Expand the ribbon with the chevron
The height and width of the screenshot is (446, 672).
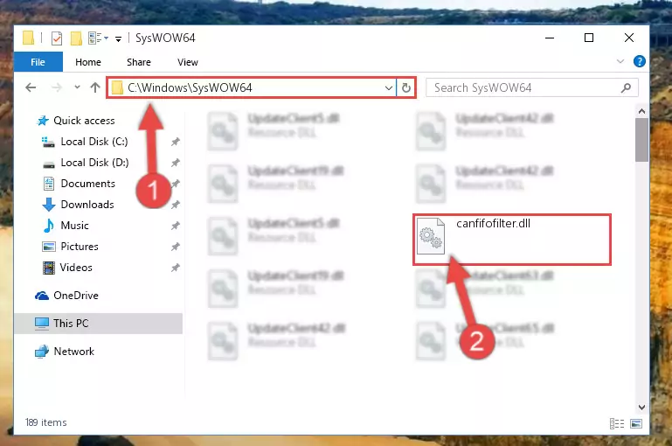click(x=620, y=61)
